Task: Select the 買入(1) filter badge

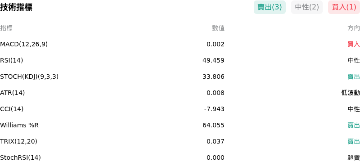Action: [x=344, y=7]
